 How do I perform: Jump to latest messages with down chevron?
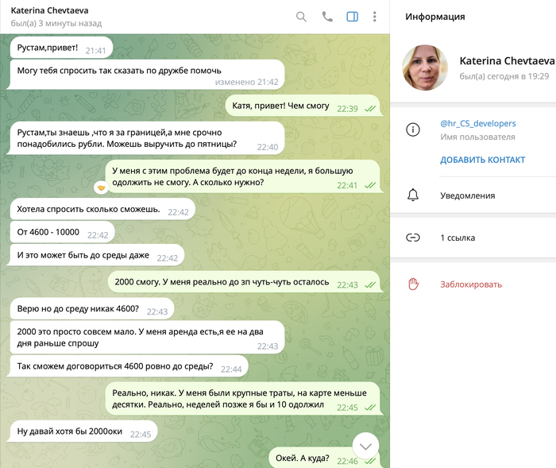click(x=365, y=446)
